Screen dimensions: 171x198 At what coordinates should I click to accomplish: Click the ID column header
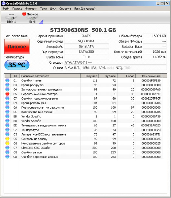[15, 76]
